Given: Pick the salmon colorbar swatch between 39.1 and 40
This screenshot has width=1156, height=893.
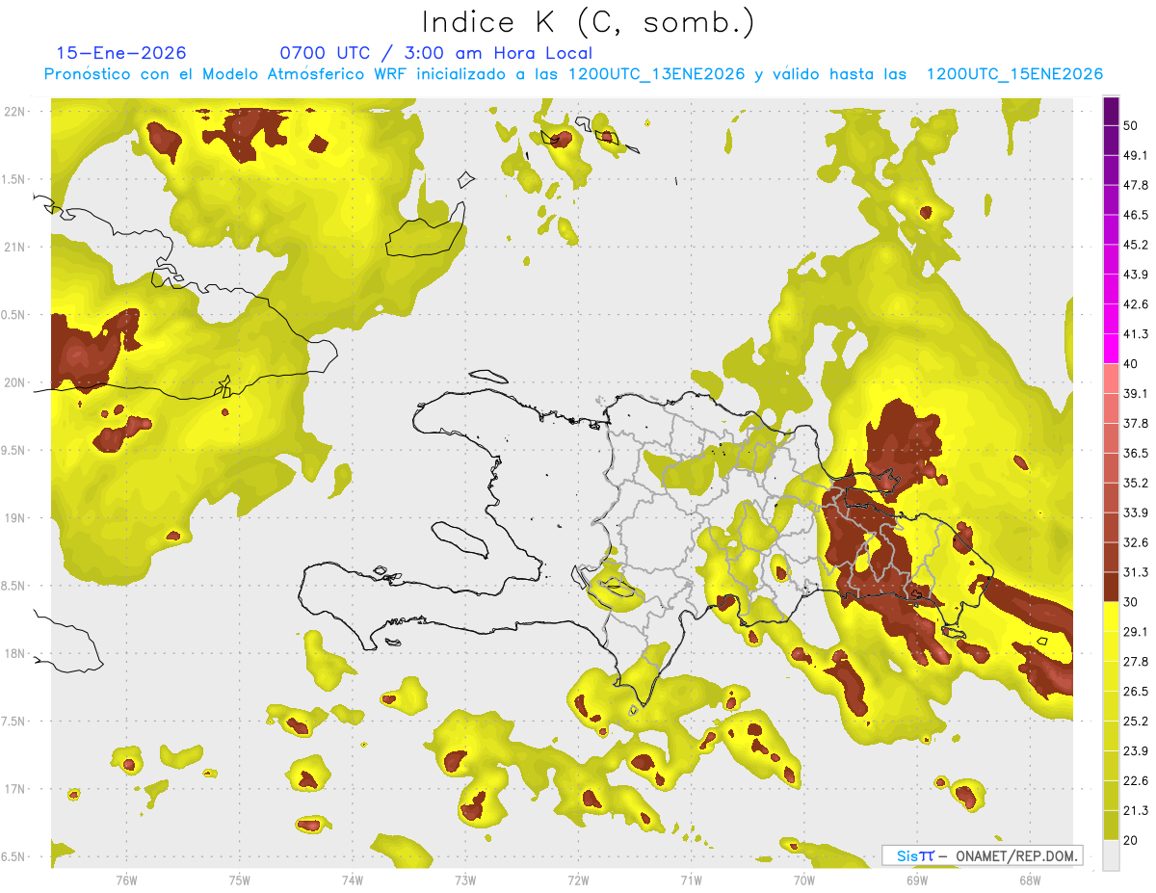Looking at the screenshot, I should tap(1111, 379).
